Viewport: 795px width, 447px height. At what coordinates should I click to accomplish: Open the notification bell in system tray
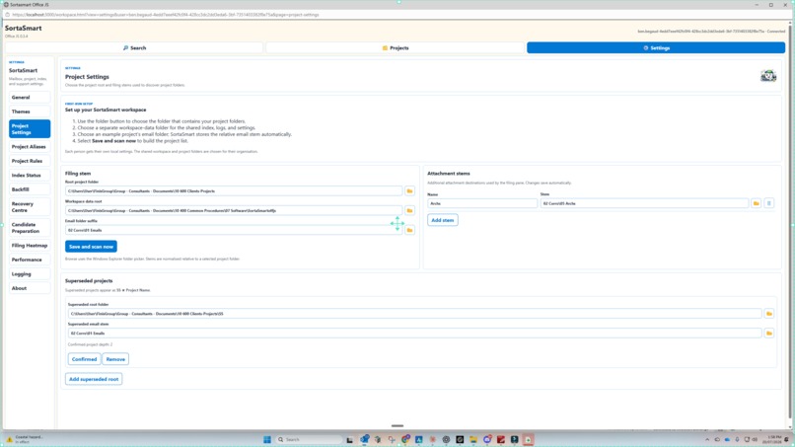coord(787,439)
